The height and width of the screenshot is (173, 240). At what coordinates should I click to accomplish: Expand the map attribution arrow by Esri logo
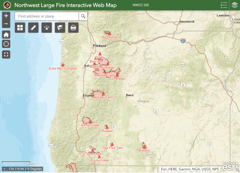238,170
